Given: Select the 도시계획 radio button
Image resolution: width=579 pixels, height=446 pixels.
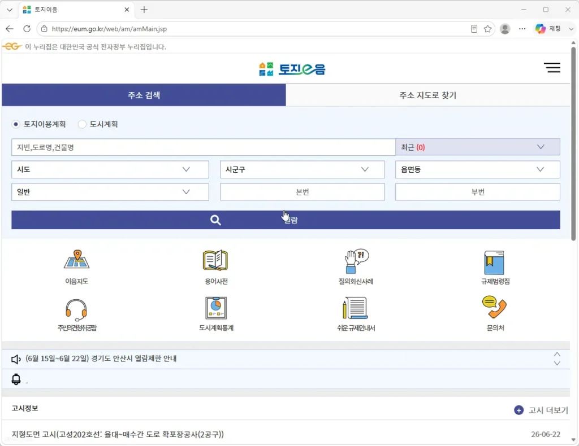Looking at the screenshot, I should pos(82,124).
